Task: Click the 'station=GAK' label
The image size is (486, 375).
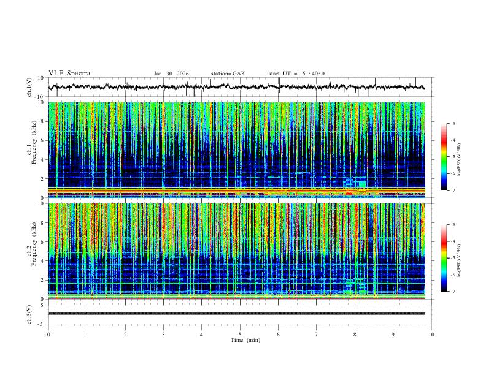Action: tap(228, 74)
